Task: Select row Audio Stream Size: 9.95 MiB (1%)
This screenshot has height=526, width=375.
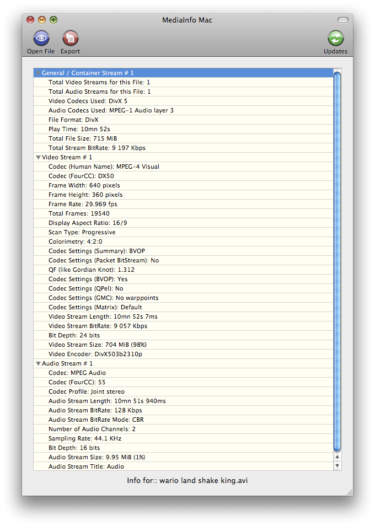Action: click(183, 458)
